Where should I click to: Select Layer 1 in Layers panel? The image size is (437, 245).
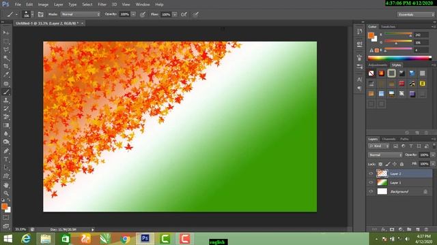pos(399,182)
